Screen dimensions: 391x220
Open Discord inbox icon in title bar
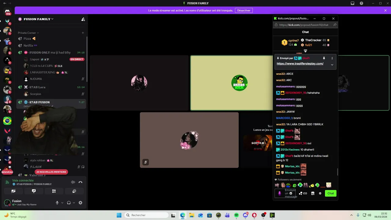coord(352,3)
